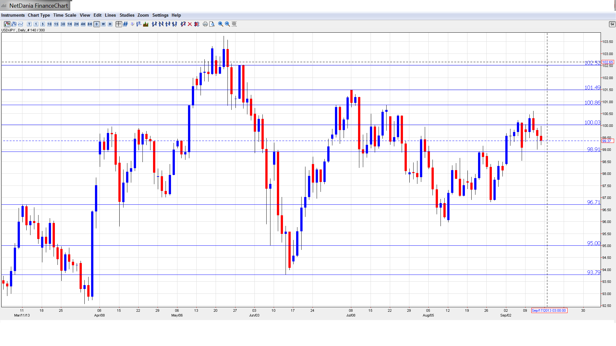Switch to line chart type icon
The height and width of the screenshot is (346, 616).
(21, 24)
